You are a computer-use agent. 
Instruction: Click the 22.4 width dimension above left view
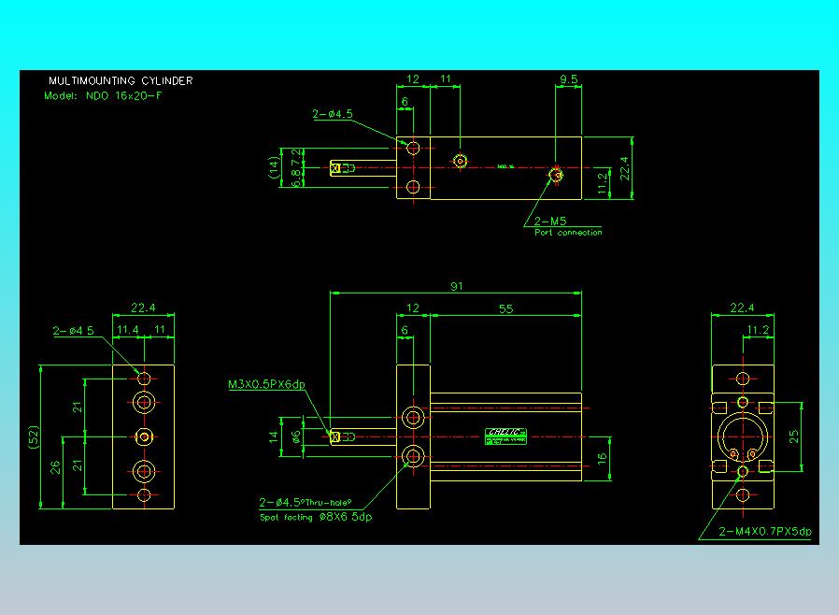pyautogui.click(x=143, y=307)
